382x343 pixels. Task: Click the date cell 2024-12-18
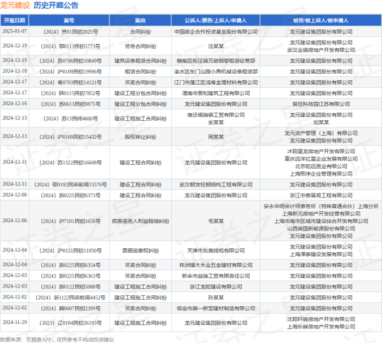click(x=15, y=71)
